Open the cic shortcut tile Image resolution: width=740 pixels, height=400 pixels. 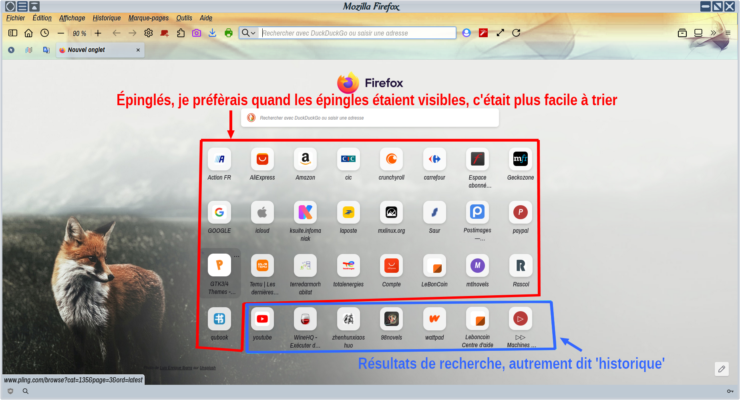348,159
